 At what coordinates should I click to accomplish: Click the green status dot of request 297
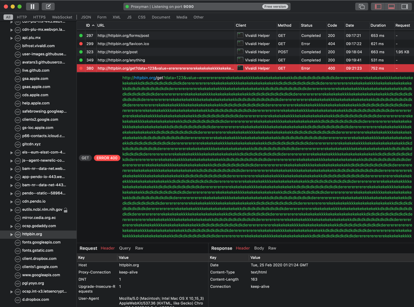pyautogui.click(x=81, y=35)
